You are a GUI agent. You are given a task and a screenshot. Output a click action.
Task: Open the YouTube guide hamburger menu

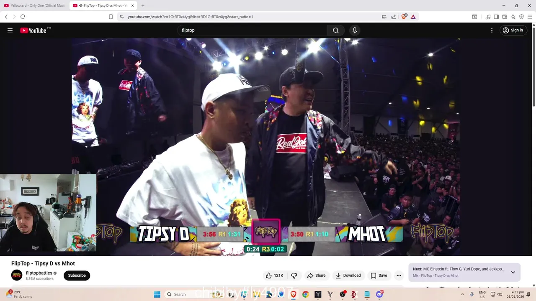tap(10, 30)
